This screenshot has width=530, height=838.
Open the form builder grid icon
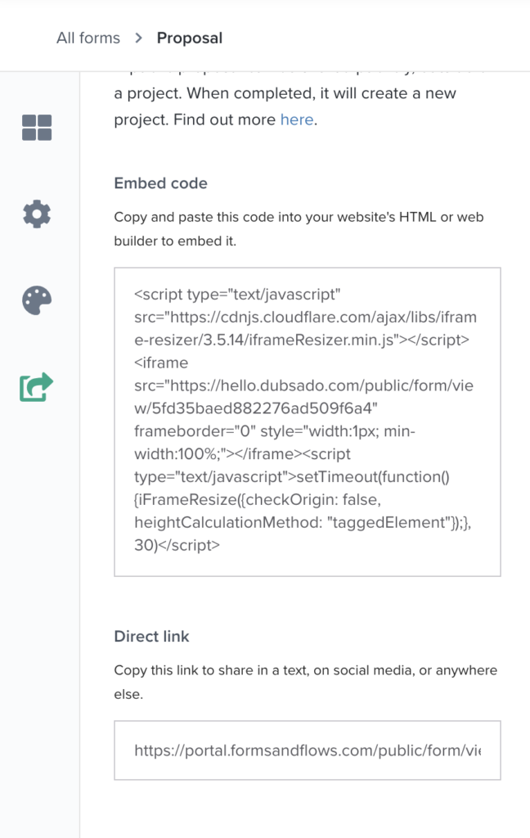click(37, 128)
